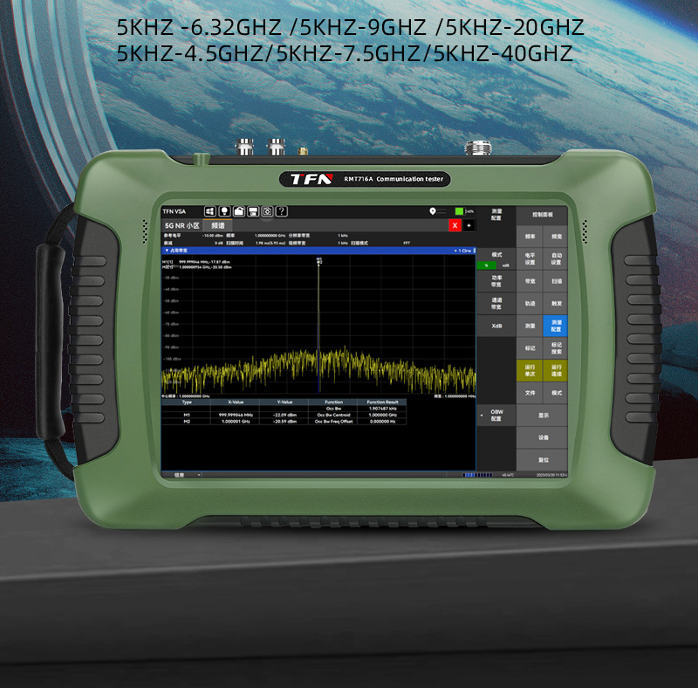The image size is (698, 688).
Task: Click the "Occ Bw Freq Offset" function cell
Action: point(333,421)
